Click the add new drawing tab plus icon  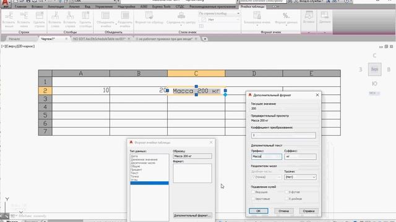click(x=205, y=39)
